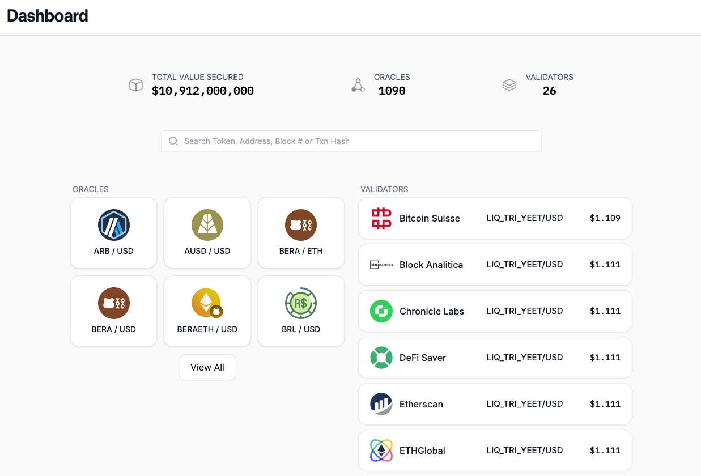Focus the Search Token, Address search field
This screenshot has height=476, width=701.
351,141
